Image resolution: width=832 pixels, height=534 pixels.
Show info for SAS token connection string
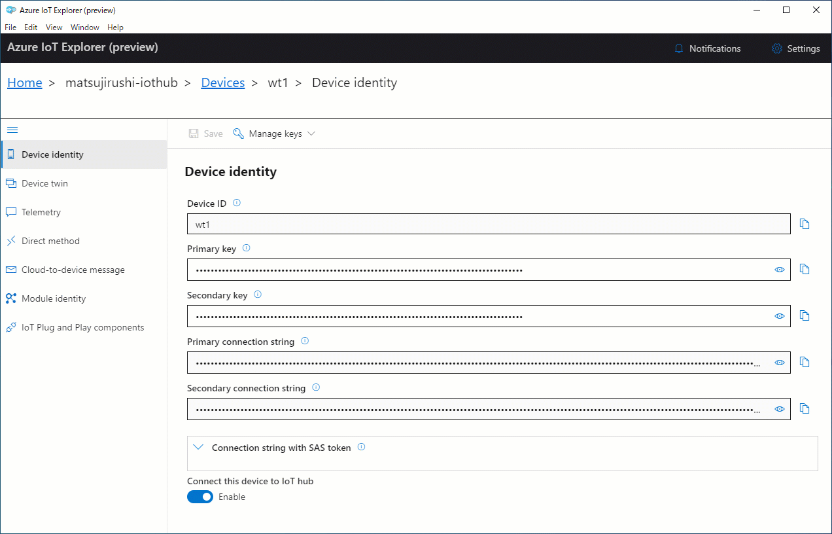(361, 448)
